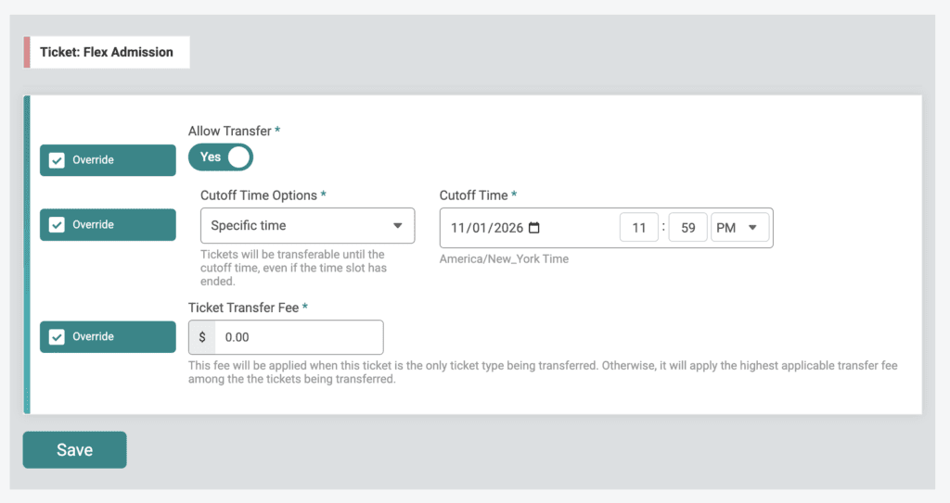Screen dimensions: 950x503
Task: Untick Override checkbox for Ticket Transfer Fee
Action: [57, 337]
